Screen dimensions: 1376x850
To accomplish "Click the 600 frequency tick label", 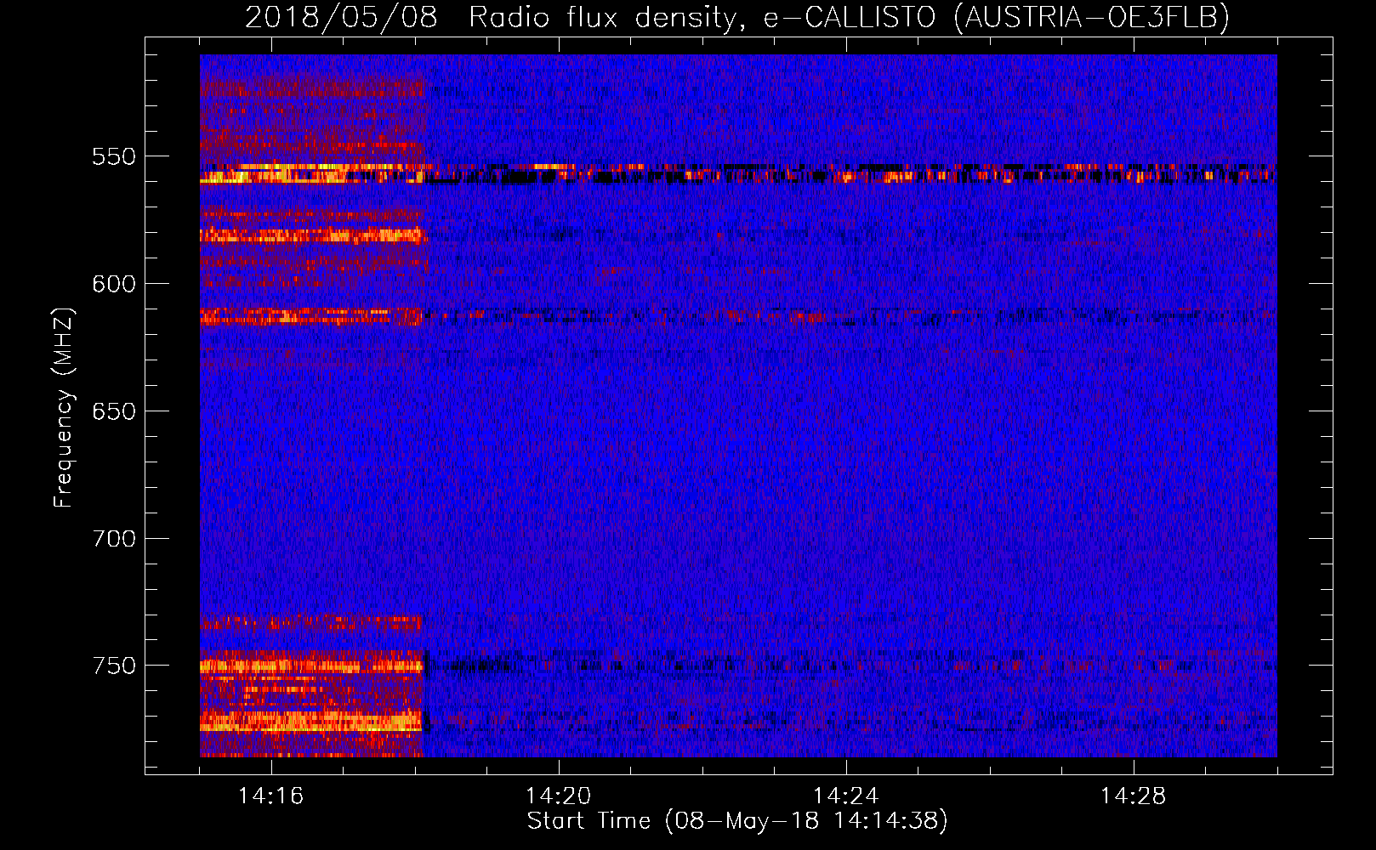I will [114, 284].
